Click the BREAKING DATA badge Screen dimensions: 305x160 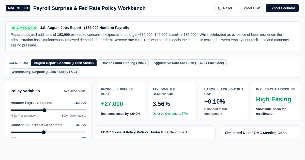point(24,28)
